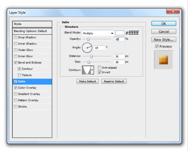Uncheck Bevel and Emboss checkbox

point(16,62)
